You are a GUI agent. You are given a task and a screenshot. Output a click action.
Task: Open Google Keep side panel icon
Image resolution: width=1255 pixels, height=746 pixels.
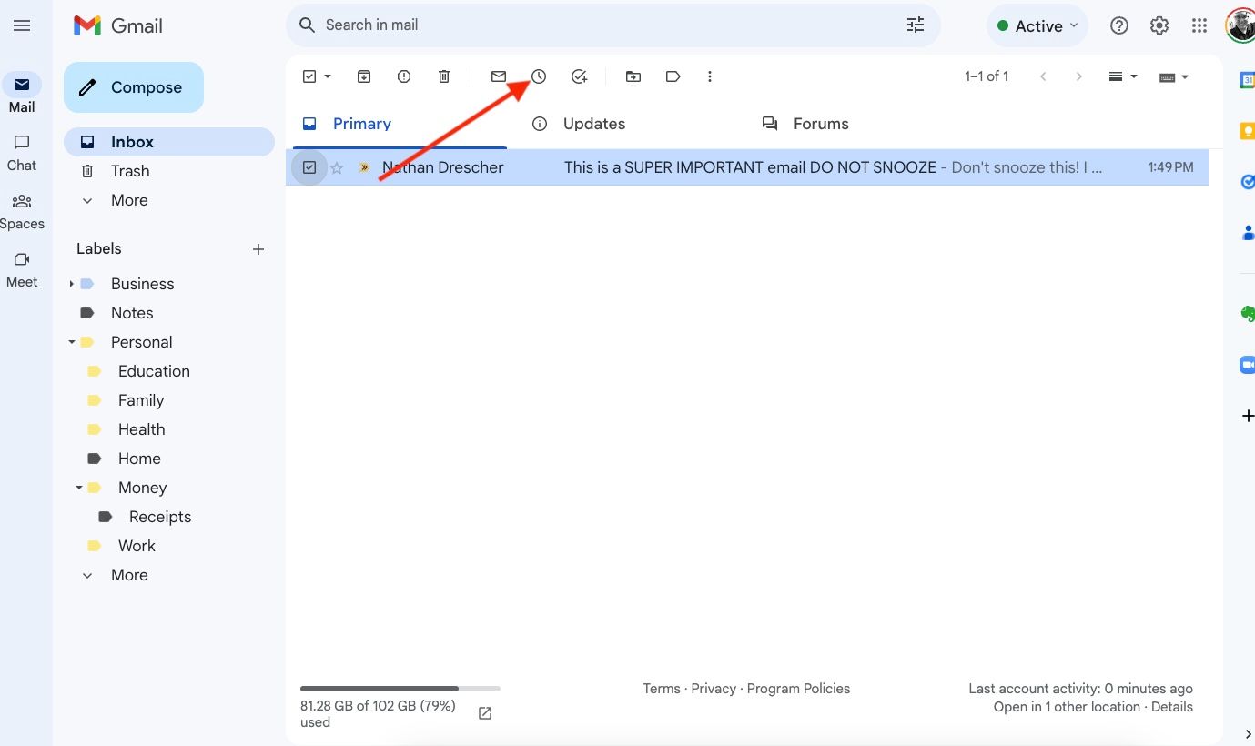click(1247, 131)
